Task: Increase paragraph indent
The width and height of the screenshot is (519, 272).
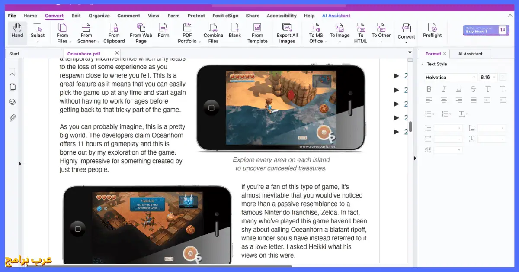Action: tap(487, 100)
